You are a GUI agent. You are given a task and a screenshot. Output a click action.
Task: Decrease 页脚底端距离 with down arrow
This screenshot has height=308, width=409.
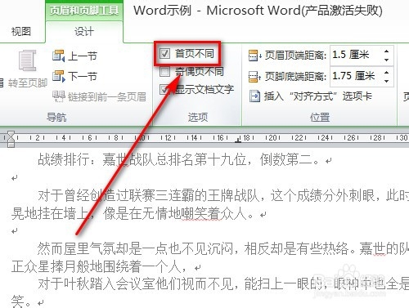pos(387,81)
